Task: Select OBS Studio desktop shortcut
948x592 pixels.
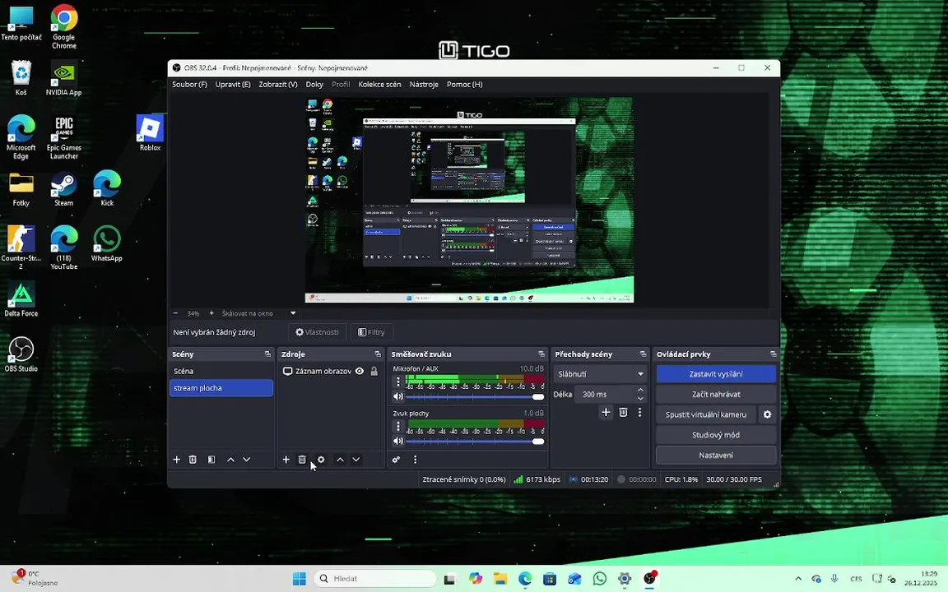Action: pos(21,354)
